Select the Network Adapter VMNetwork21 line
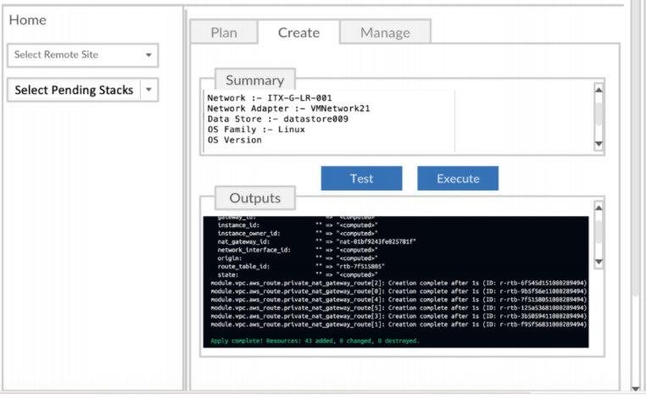 288,108
